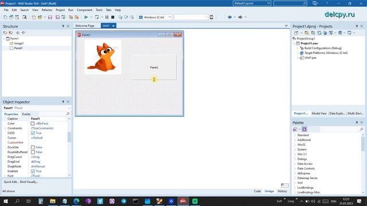Open Telegram from the taskbar
Viewport: 367px width, 206px height.
click(124, 201)
